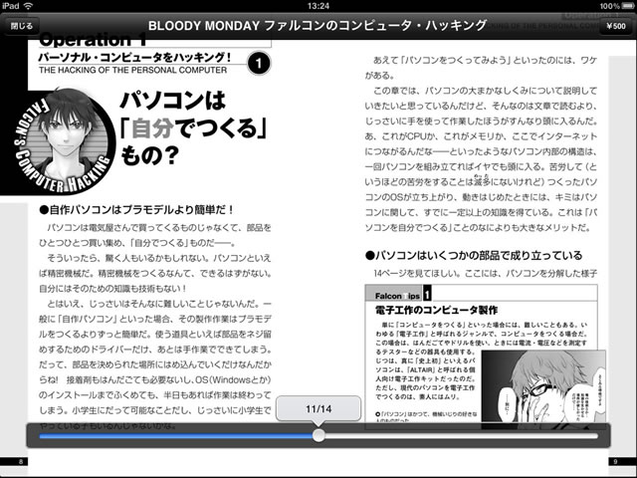Click the heading パーソナル・コンピュータをハッキング！
This screenshot has height=478, width=637.
(134, 58)
